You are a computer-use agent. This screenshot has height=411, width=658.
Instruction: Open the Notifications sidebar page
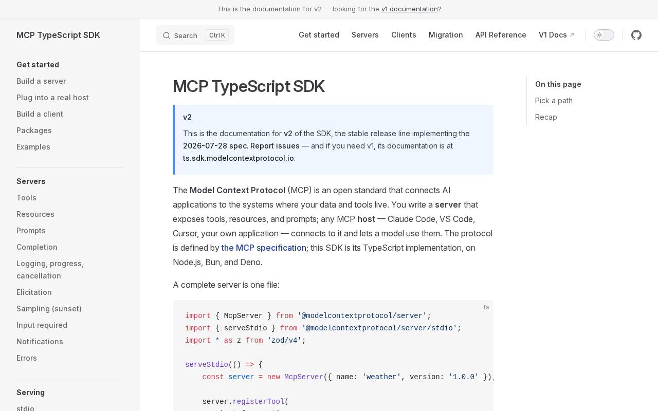click(40, 342)
